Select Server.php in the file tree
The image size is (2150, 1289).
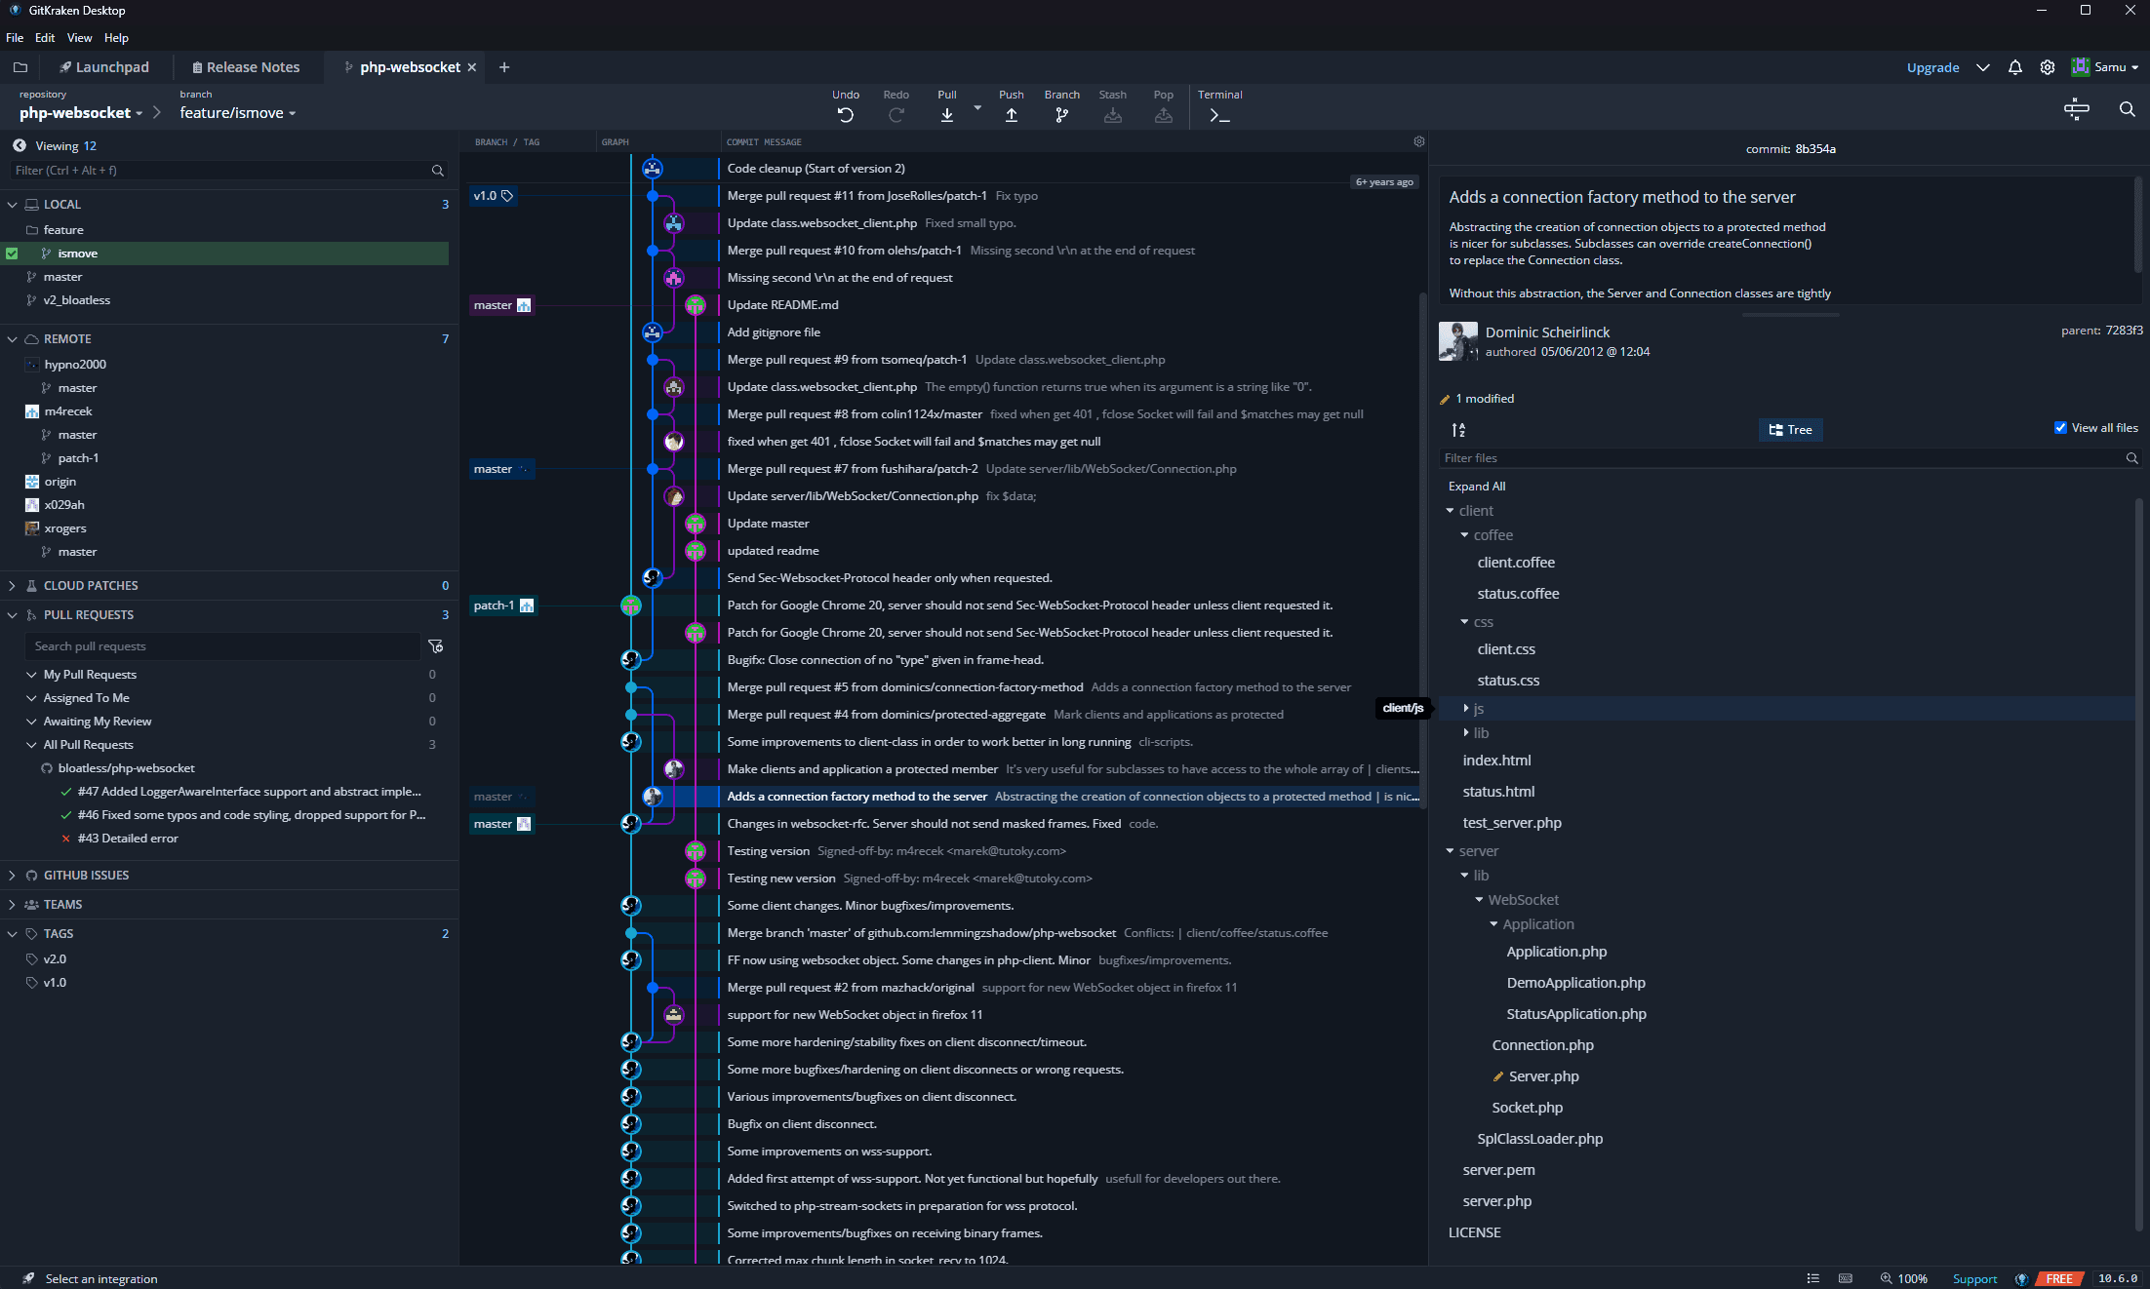pos(1543,1076)
